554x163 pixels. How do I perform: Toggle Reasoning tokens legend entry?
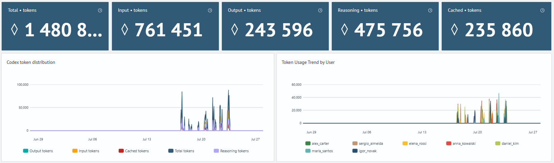tap(231, 151)
